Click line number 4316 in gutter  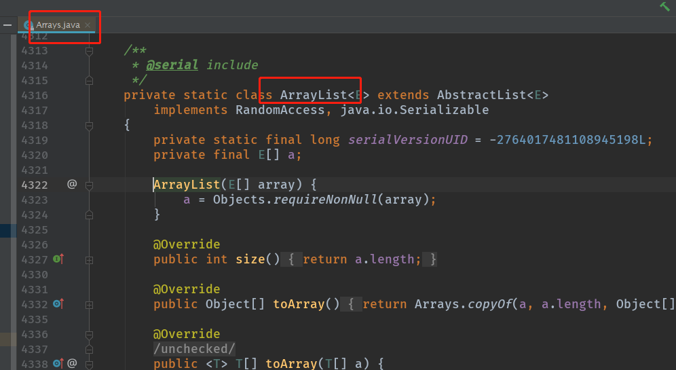point(35,95)
